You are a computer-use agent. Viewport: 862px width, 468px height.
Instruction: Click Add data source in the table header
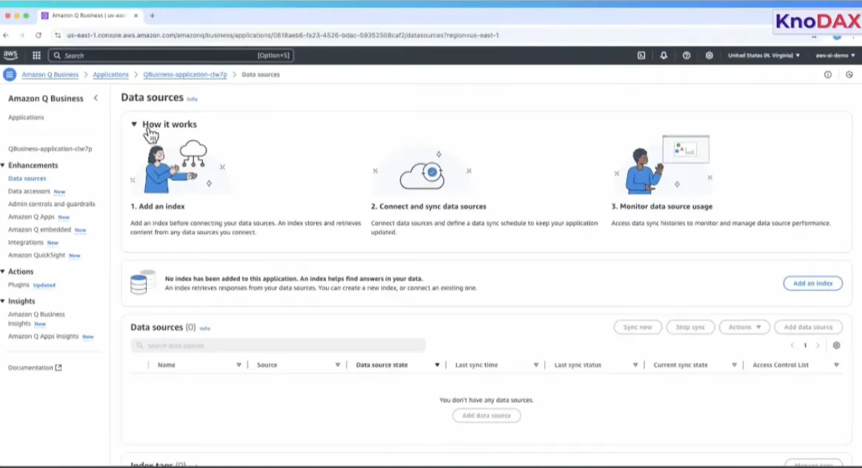point(808,327)
